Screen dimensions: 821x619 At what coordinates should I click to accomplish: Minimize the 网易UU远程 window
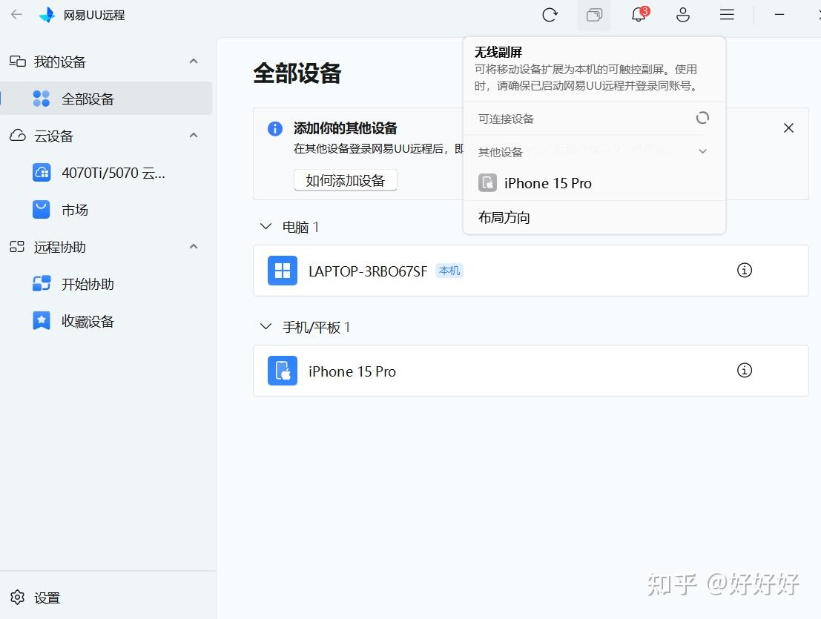point(779,15)
